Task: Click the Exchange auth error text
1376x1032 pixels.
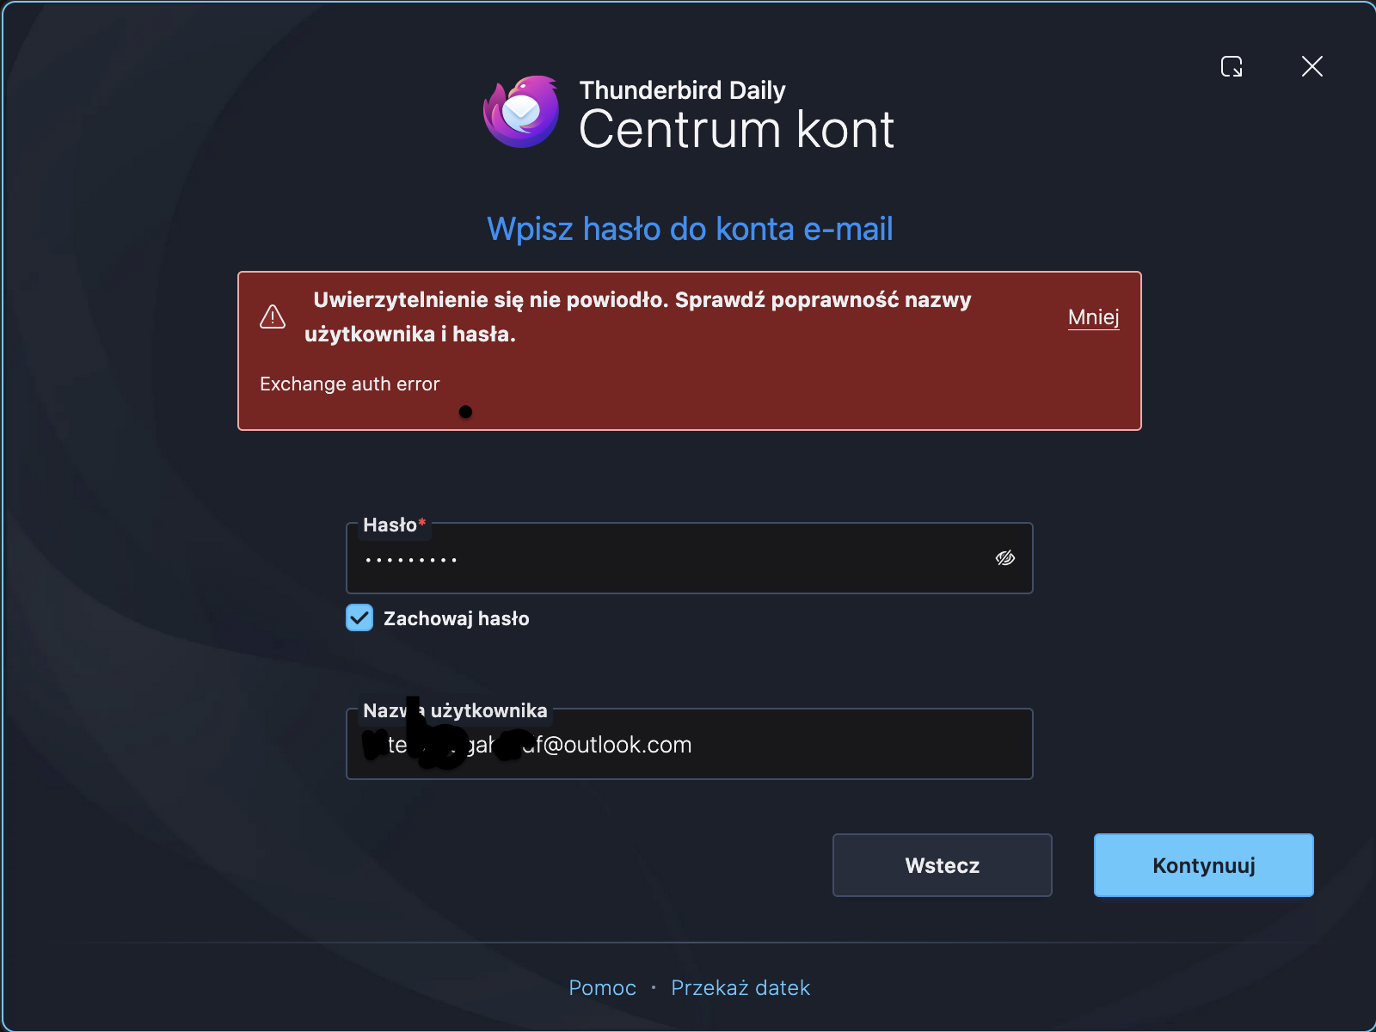Action: coord(350,384)
